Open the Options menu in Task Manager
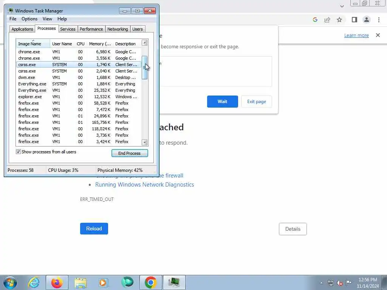Viewport: 387px width, 290px height. click(29, 19)
